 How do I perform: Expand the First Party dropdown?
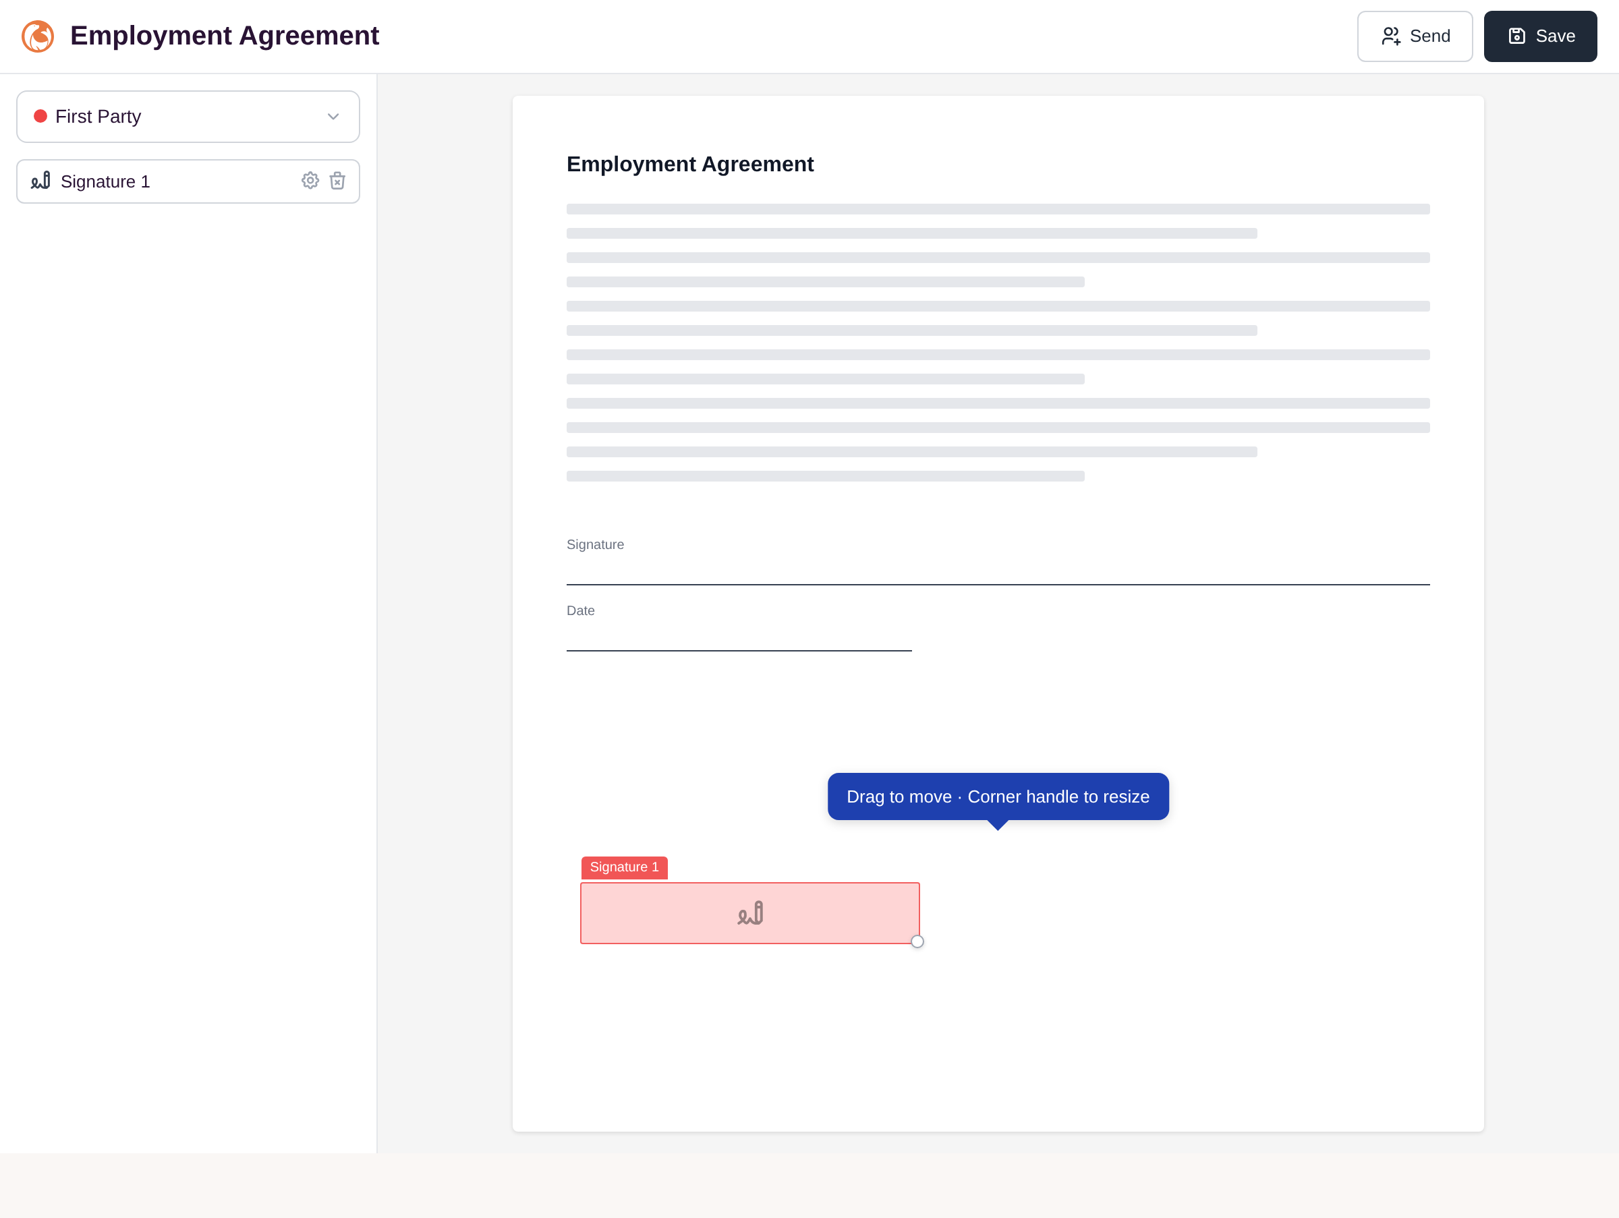[188, 116]
